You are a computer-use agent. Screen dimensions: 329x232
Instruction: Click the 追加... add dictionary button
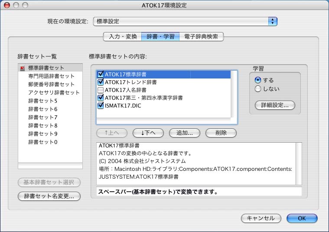click(x=185, y=133)
